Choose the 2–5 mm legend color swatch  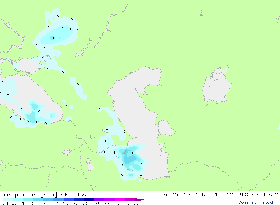tap(38, 199)
